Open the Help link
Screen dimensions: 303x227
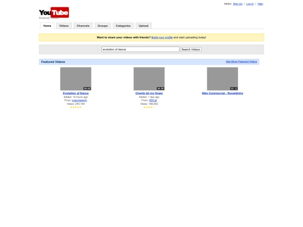click(x=260, y=4)
